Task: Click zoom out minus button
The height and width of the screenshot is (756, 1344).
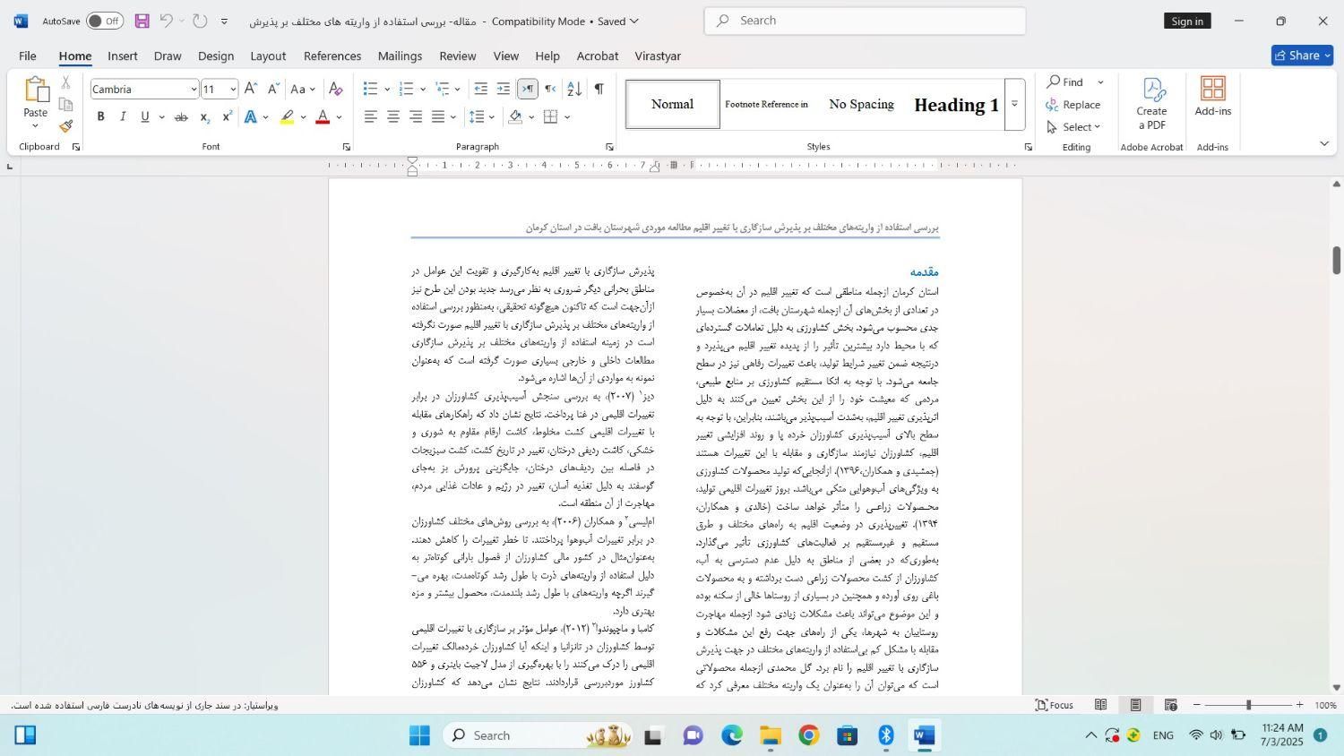Action: coord(1196,705)
